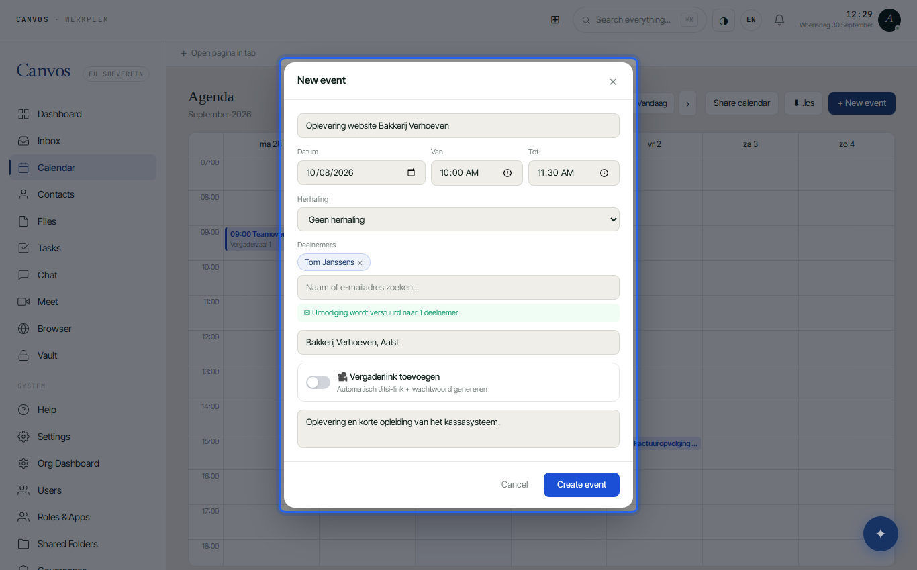Image resolution: width=917 pixels, height=570 pixels.
Task: Jump to Vandaag in calendar
Action: point(653,103)
